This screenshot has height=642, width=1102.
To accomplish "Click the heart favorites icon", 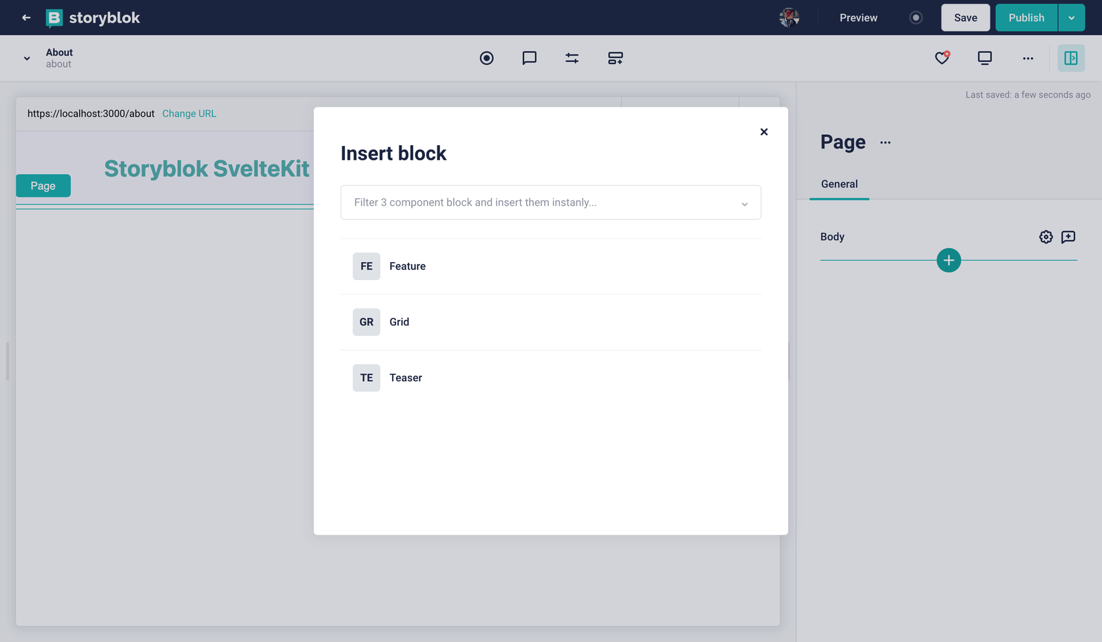I will (942, 58).
